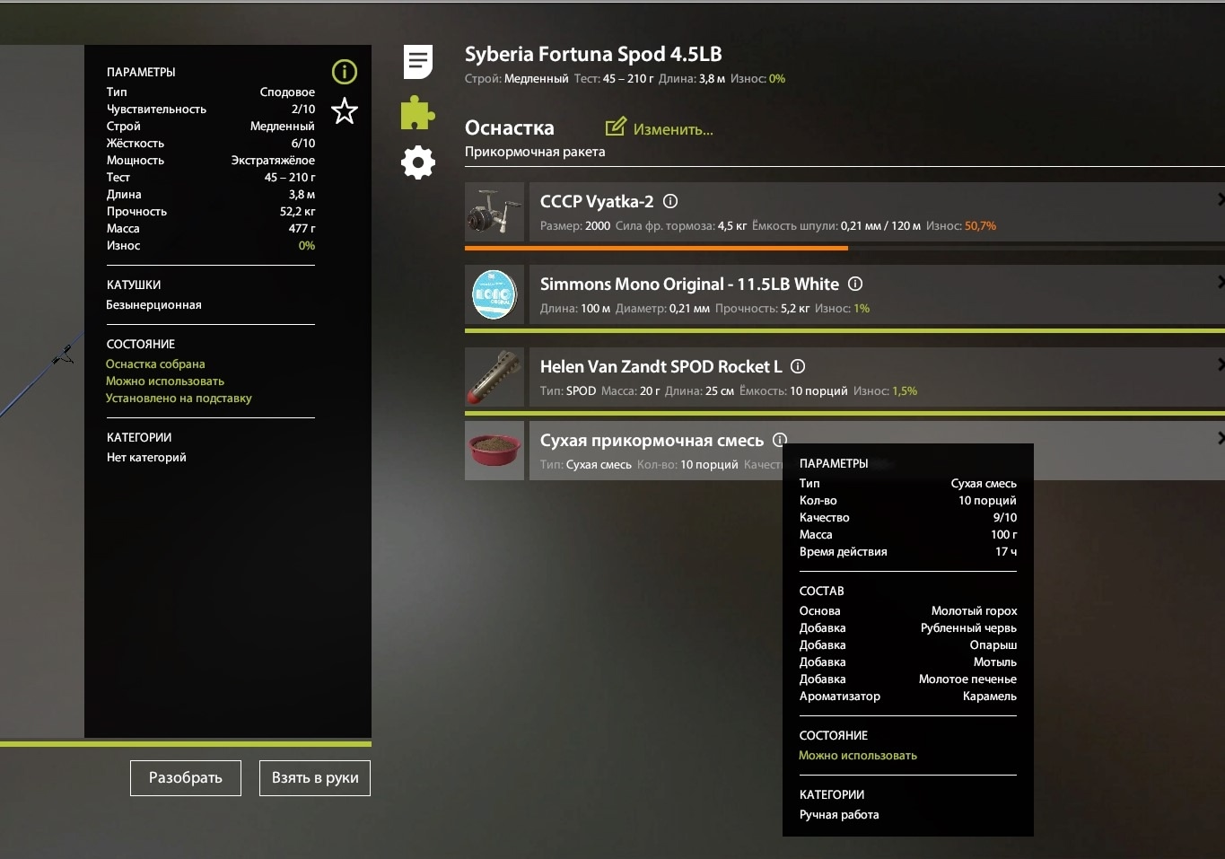The height and width of the screenshot is (859, 1225).
Task: Select the green puzzle piece rig icon
Action: pyautogui.click(x=417, y=113)
